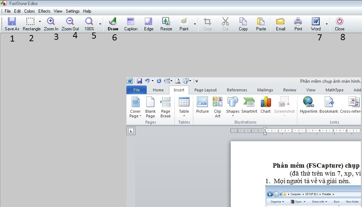Open the Resize tool
Image resolution: width=362 pixels, height=207 pixels.
166,24
